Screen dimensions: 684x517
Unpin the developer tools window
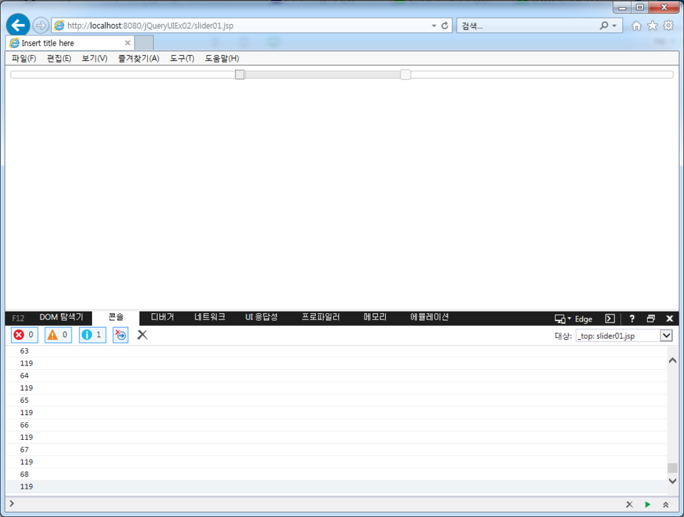tap(651, 319)
